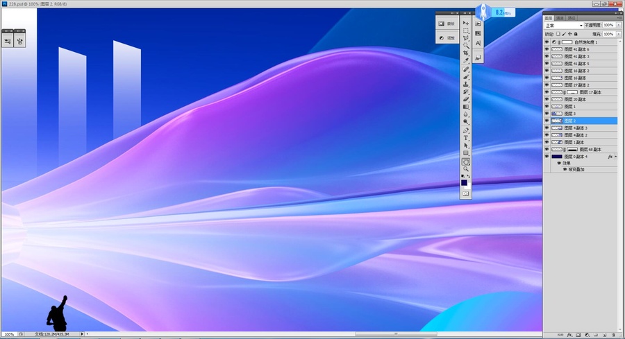Viewport: 625px width, 339px height.
Task: Select the Magic Wand tool
Action: [465, 46]
